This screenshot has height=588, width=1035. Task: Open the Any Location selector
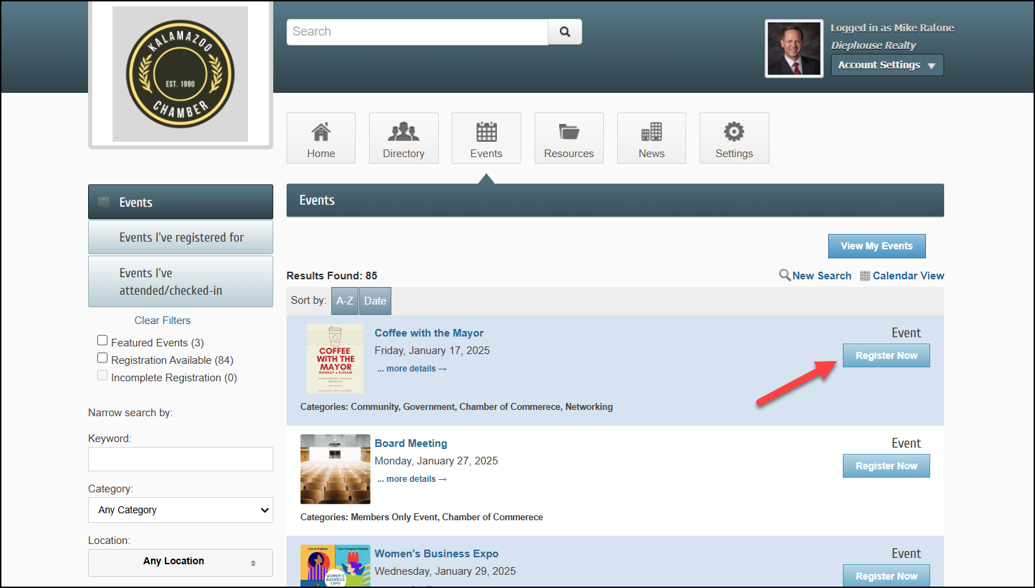point(180,562)
